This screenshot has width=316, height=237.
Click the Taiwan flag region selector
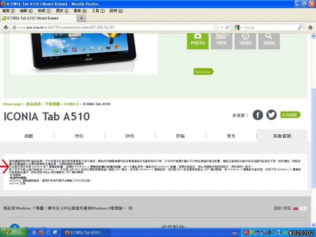(x=296, y=208)
